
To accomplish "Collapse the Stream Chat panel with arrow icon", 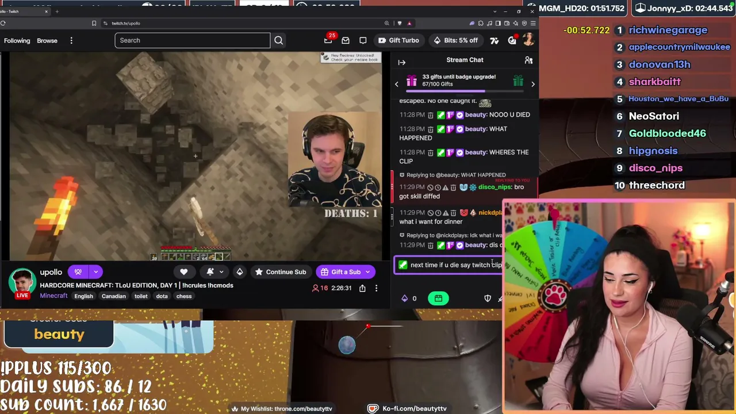I will [402, 62].
